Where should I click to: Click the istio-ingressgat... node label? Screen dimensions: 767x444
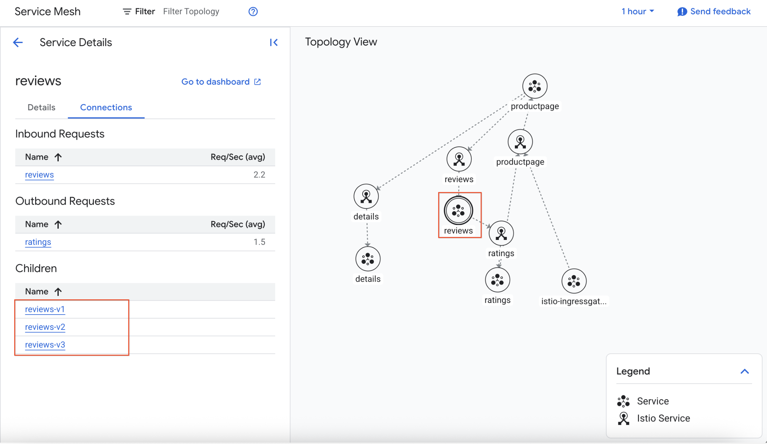point(574,302)
